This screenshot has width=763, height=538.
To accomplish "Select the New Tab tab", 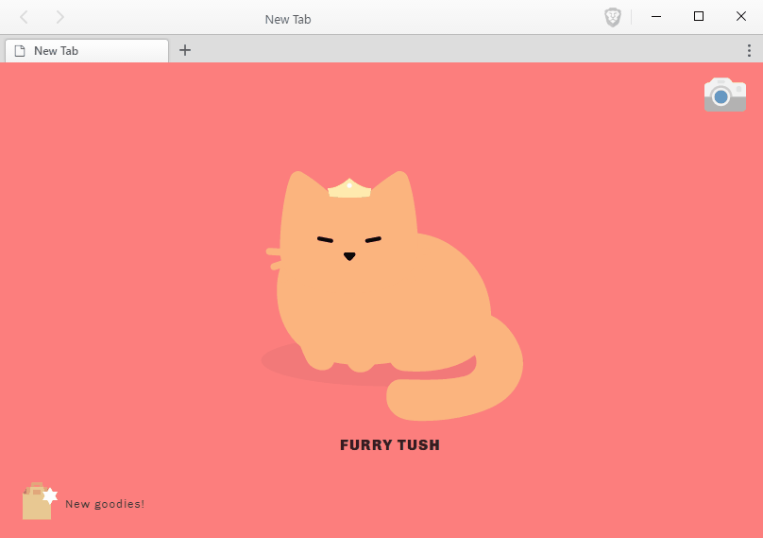I will pos(87,51).
